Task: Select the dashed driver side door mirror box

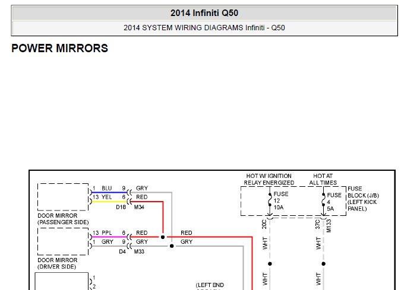Action: tap(63, 241)
